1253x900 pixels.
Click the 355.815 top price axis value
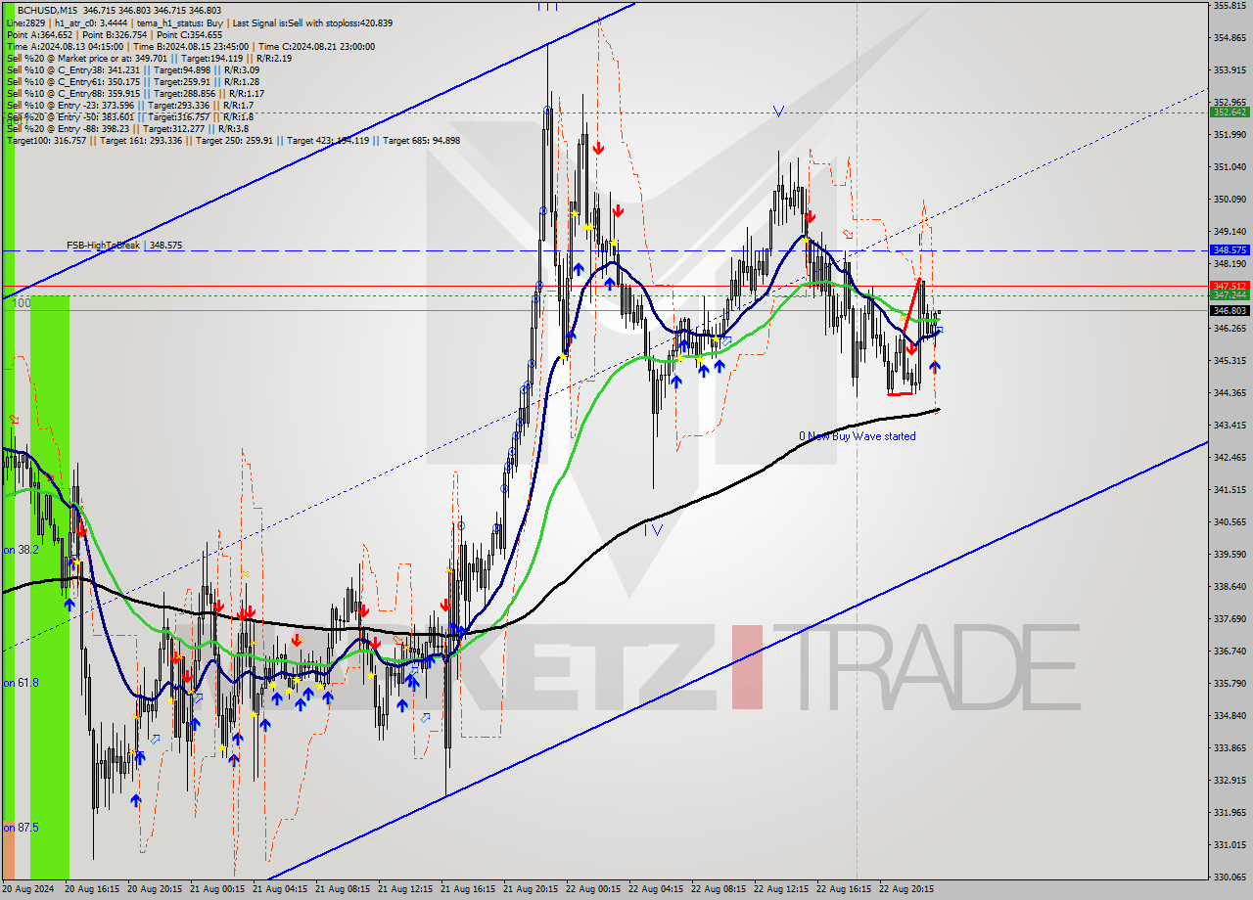(x=1230, y=6)
